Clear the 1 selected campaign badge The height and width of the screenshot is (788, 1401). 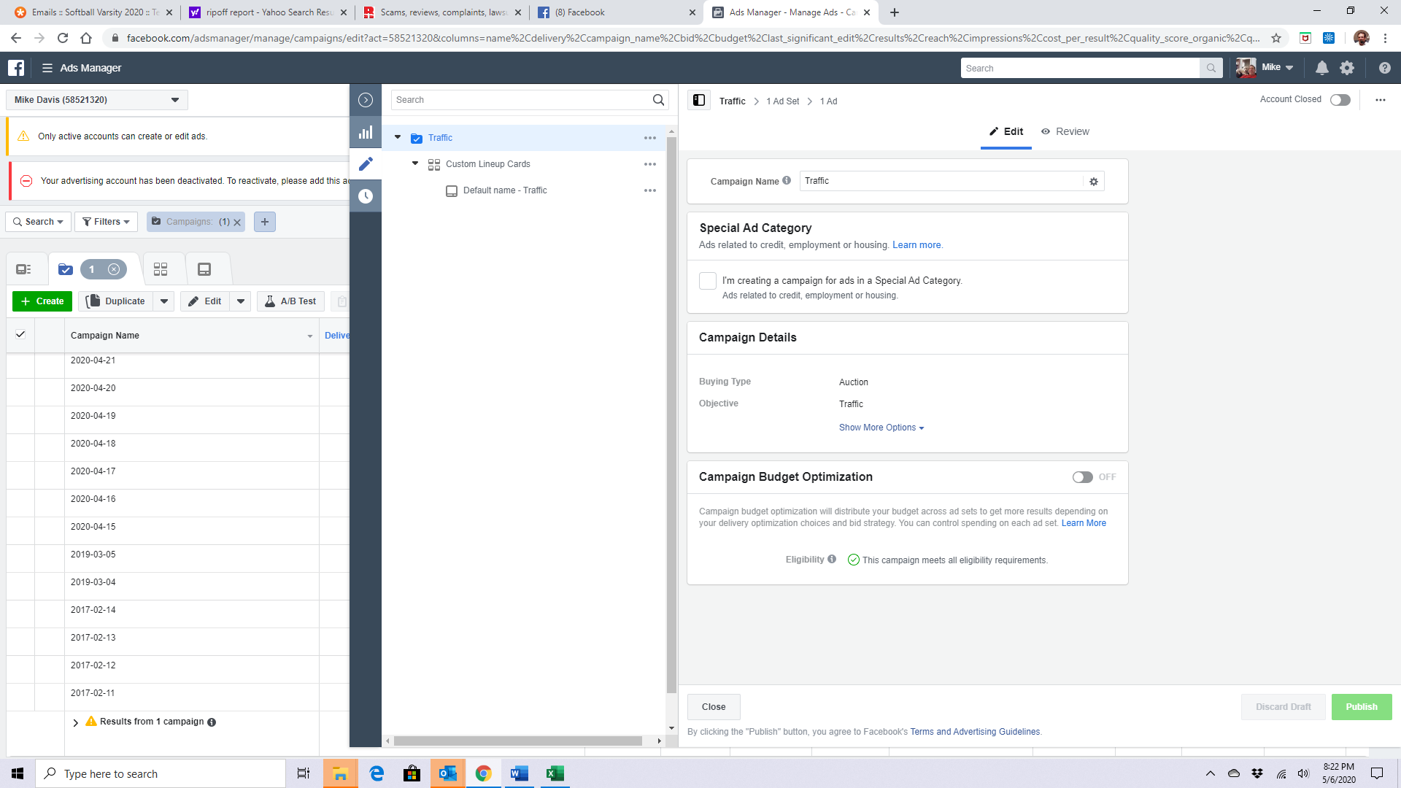pyautogui.click(x=114, y=269)
